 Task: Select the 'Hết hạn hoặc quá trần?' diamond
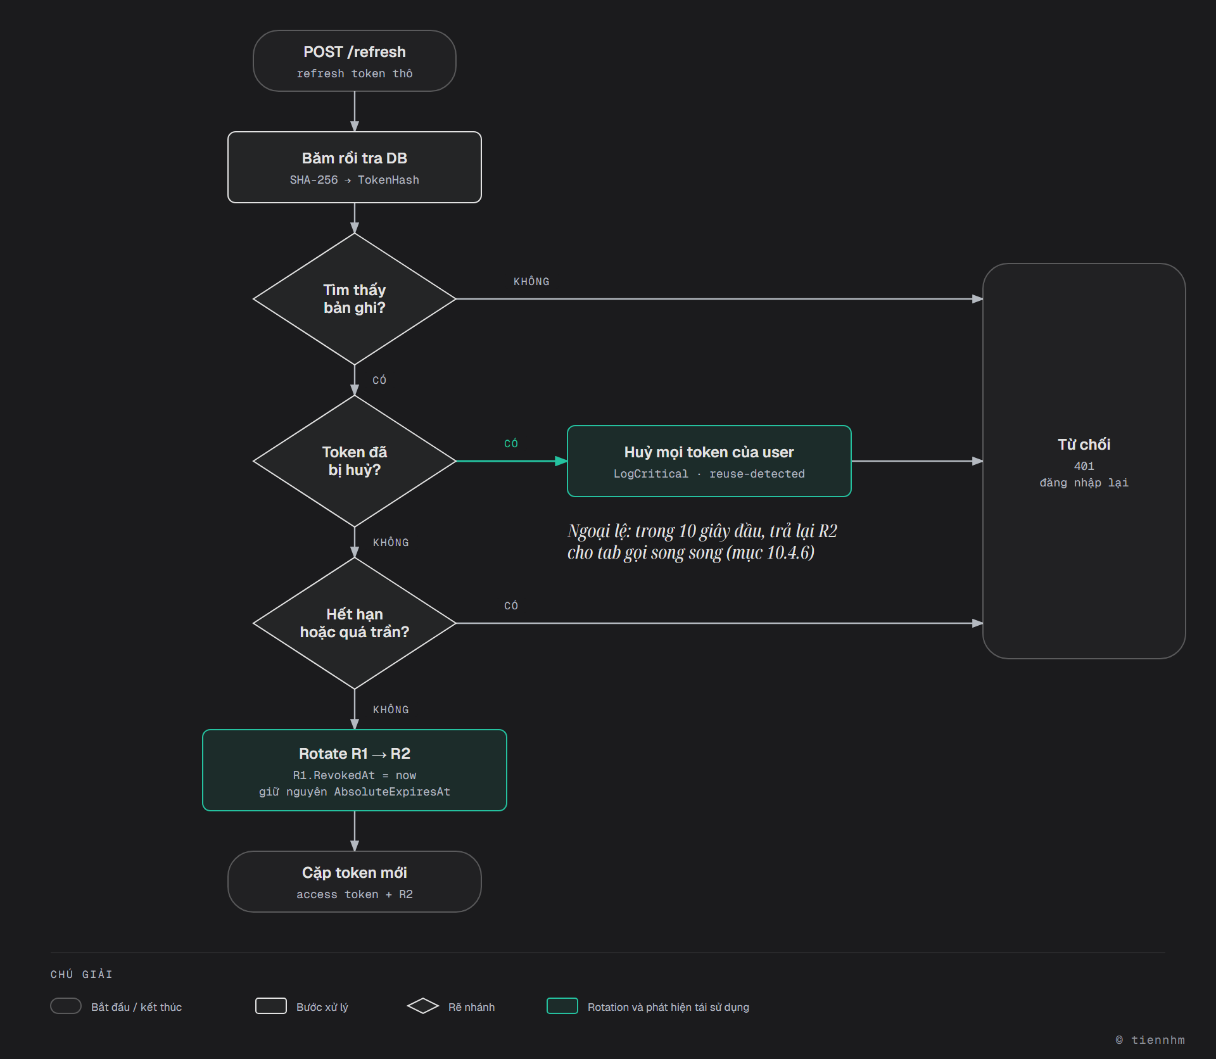pos(354,623)
